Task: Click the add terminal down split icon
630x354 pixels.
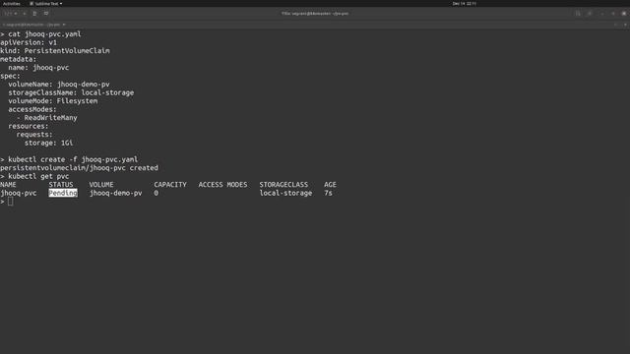Action: coord(46,13)
